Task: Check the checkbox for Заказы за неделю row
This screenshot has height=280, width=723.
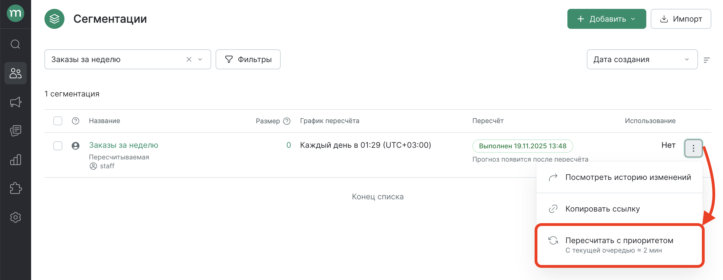Action: click(x=58, y=146)
